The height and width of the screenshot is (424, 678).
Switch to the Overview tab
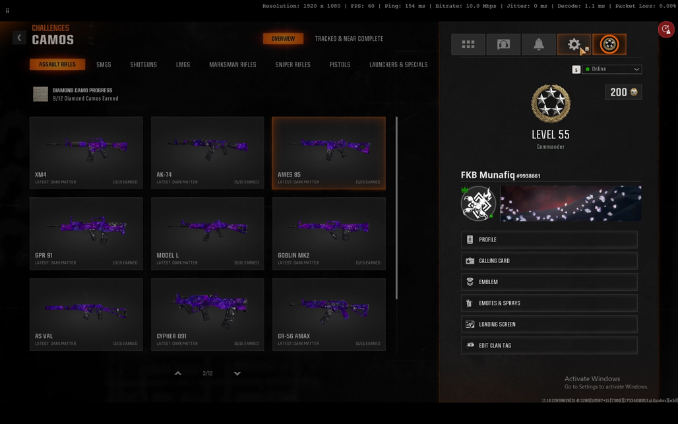click(x=283, y=38)
